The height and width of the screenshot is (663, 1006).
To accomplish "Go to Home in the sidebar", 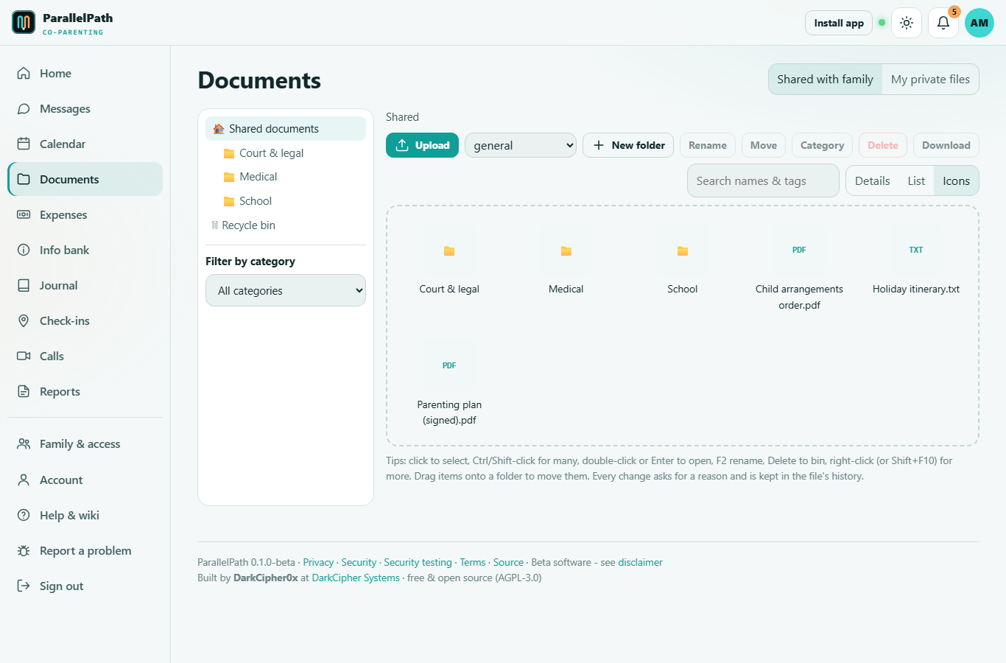I will click(85, 73).
